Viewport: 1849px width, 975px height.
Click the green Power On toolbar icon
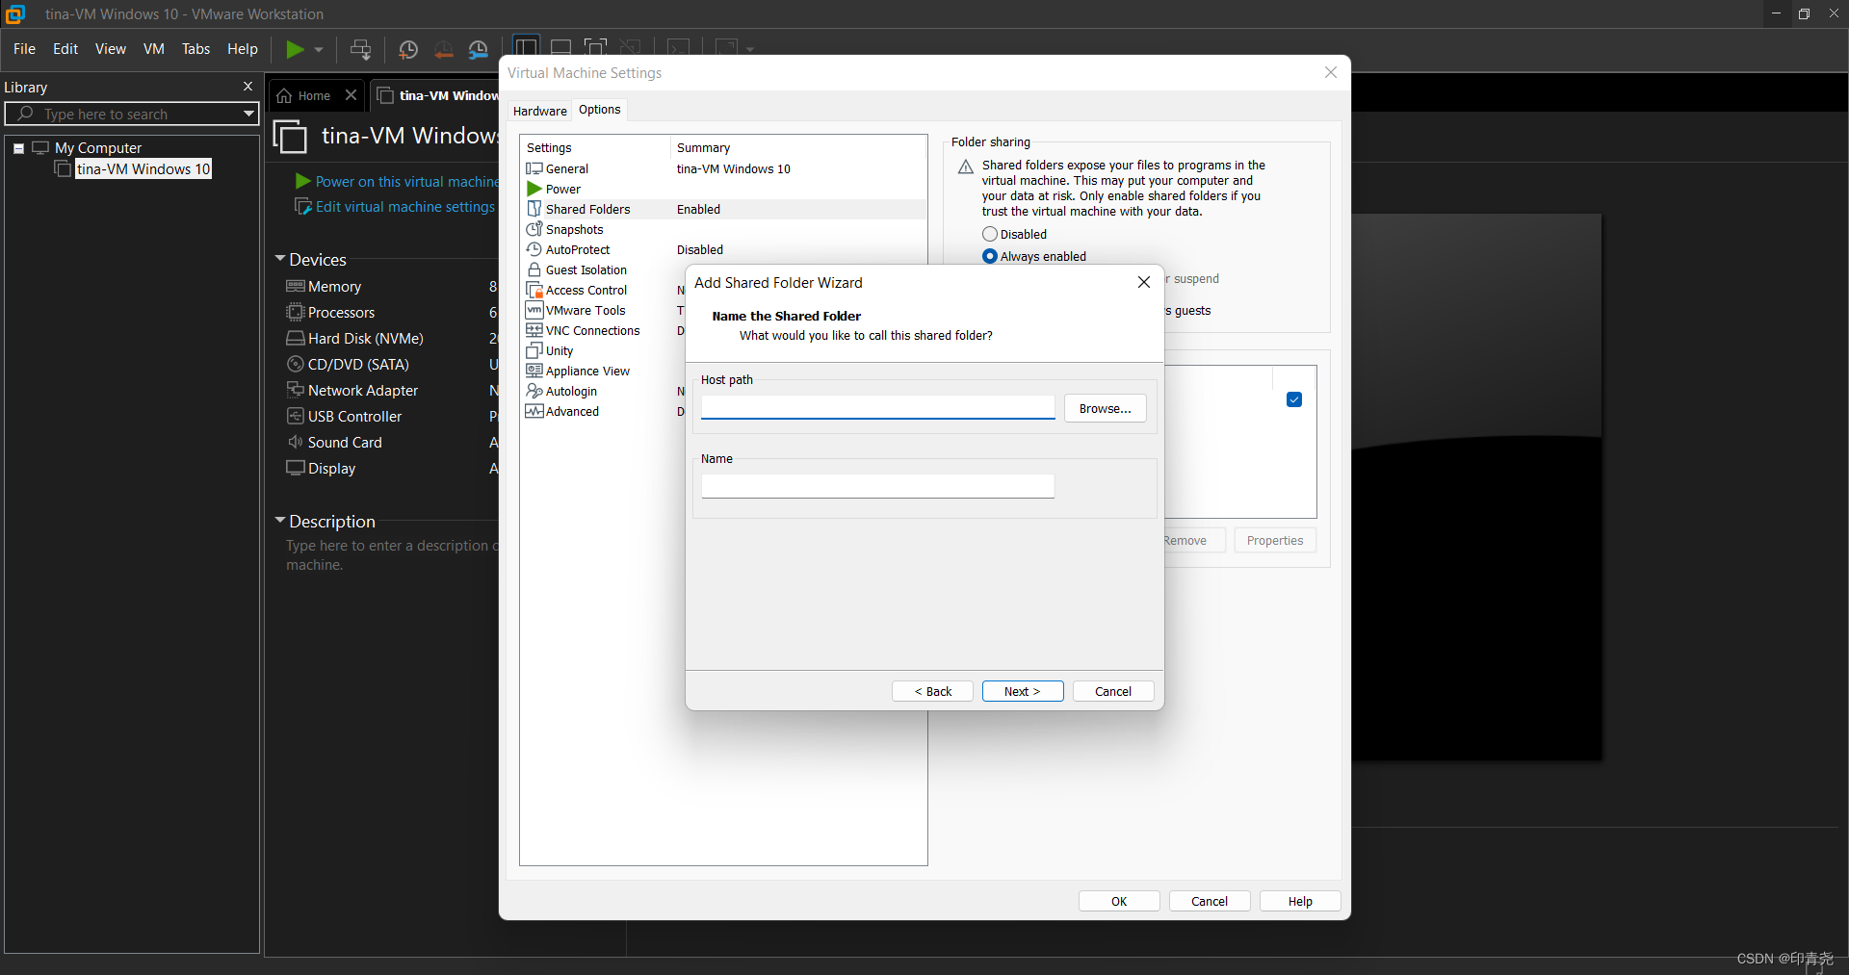(296, 49)
